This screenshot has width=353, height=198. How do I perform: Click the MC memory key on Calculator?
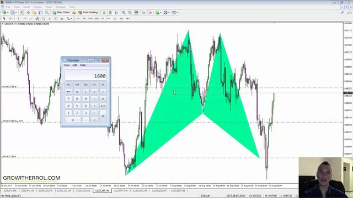[x=68, y=85]
